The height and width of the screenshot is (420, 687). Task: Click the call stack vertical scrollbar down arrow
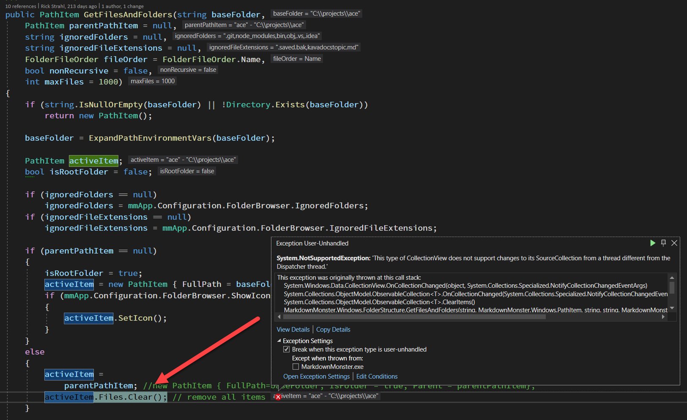point(672,308)
